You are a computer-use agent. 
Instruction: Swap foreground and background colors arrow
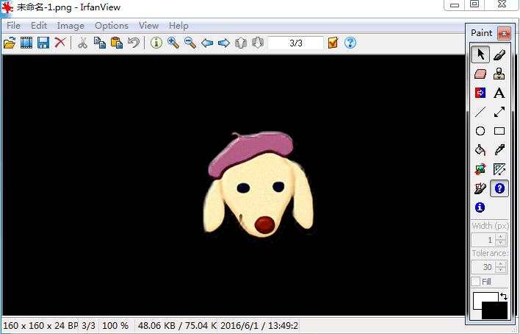504,296
